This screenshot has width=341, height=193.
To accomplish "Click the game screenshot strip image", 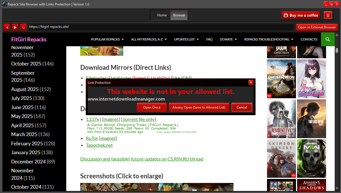I will click(x=157, y=187).
